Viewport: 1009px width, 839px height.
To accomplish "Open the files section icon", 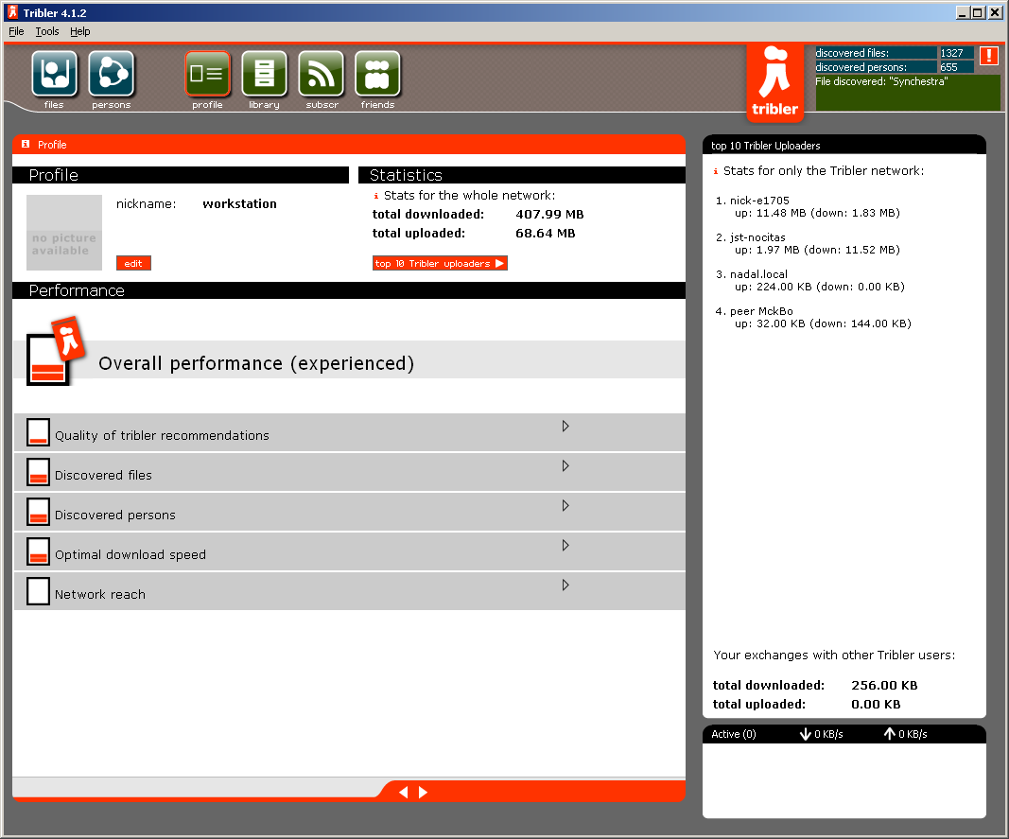I will point(54,74).
